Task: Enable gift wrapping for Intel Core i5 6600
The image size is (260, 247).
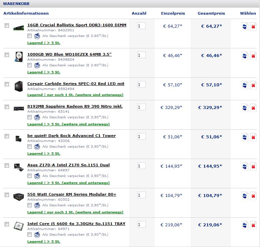Action: point(30,235)
